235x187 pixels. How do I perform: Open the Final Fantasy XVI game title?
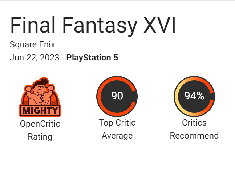point(93,26)
